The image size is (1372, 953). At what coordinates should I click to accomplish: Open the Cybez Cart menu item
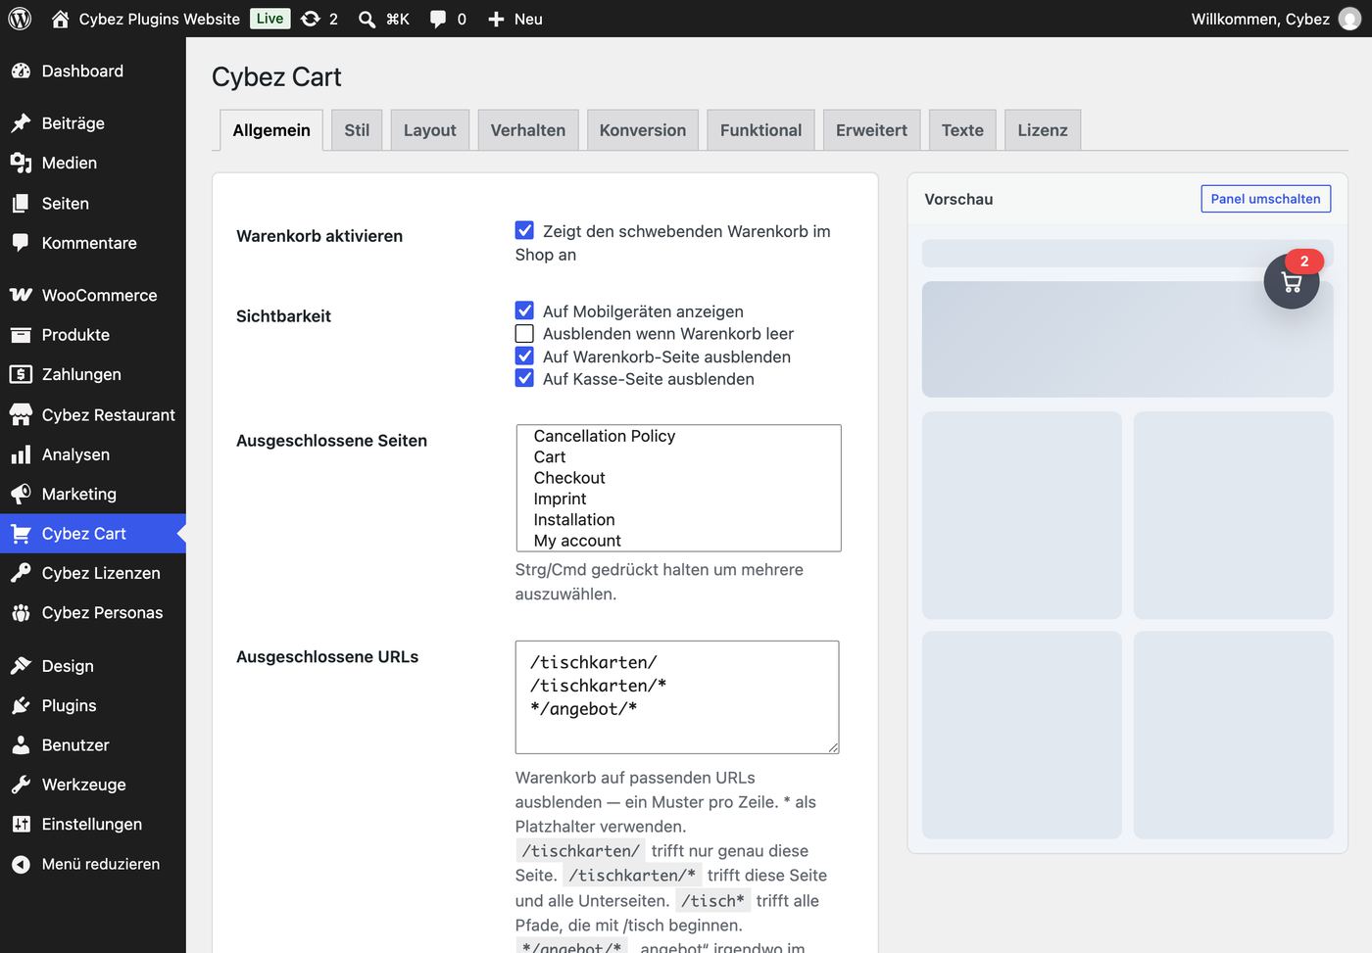[93, 534]
